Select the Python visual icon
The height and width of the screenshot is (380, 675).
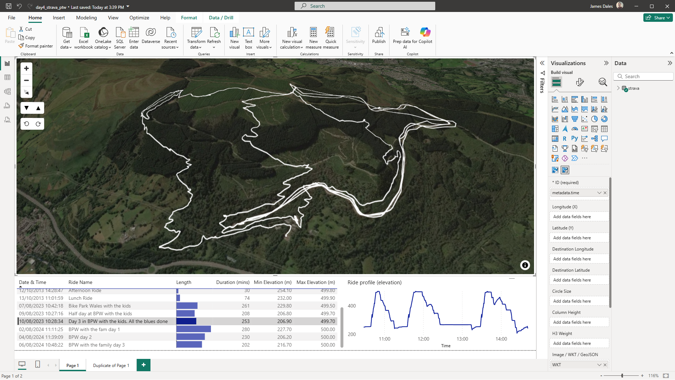tap(574, 139)
